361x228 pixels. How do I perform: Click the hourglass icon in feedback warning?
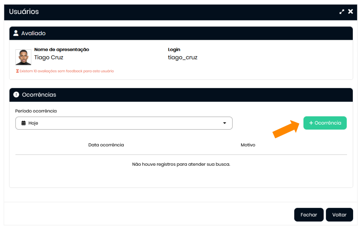click(17, 71)
